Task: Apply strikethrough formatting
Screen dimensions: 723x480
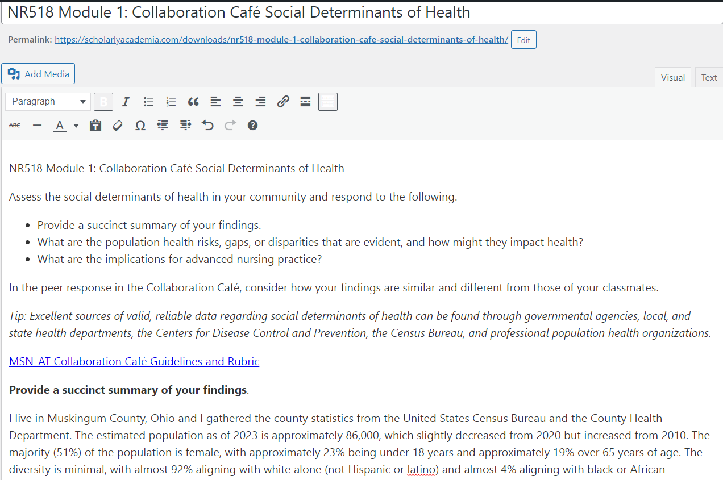Action: pyautogui.click(x=15, y=126)
